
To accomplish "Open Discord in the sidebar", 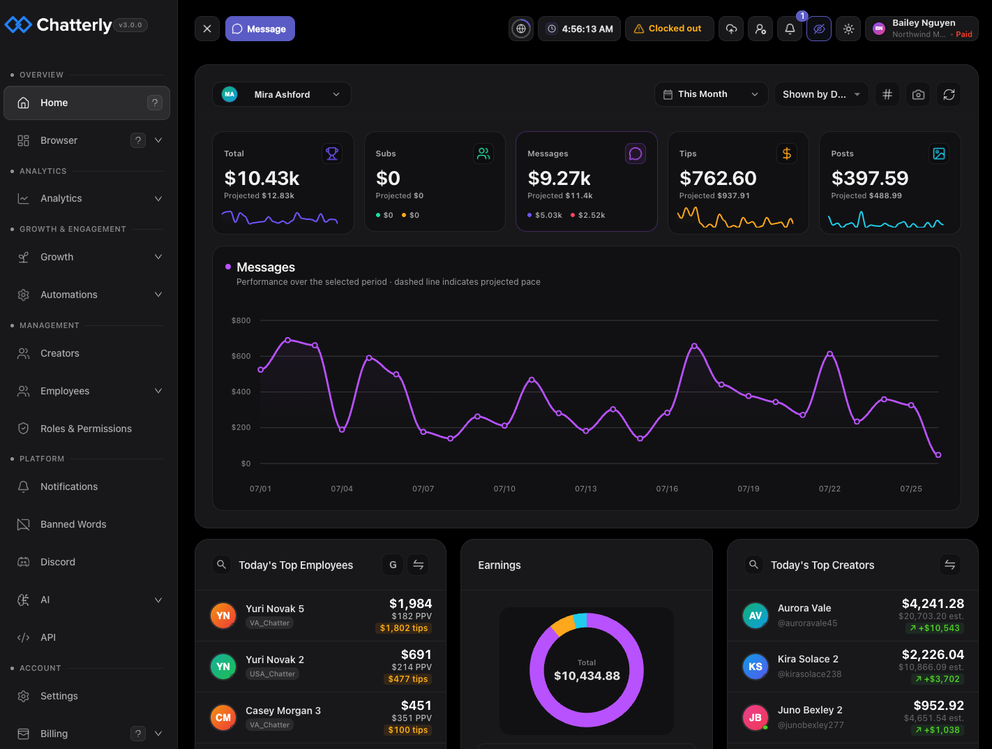I will click(x=87, y=562).
